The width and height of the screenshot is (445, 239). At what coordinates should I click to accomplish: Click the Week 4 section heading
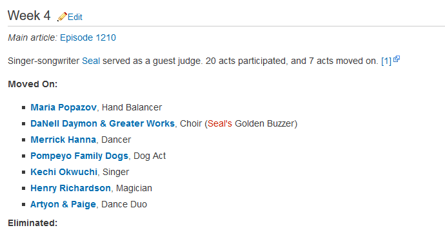[29, 16]
